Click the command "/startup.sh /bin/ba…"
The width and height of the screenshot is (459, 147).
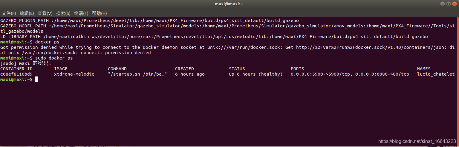click(137, 74)
